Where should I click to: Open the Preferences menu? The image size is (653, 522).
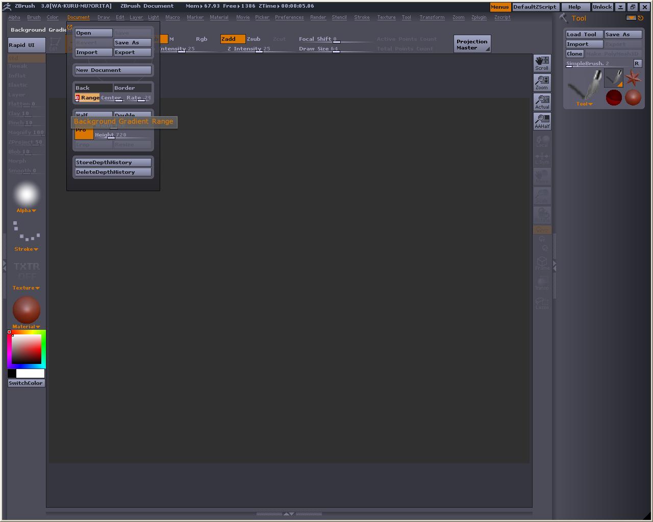289,17
